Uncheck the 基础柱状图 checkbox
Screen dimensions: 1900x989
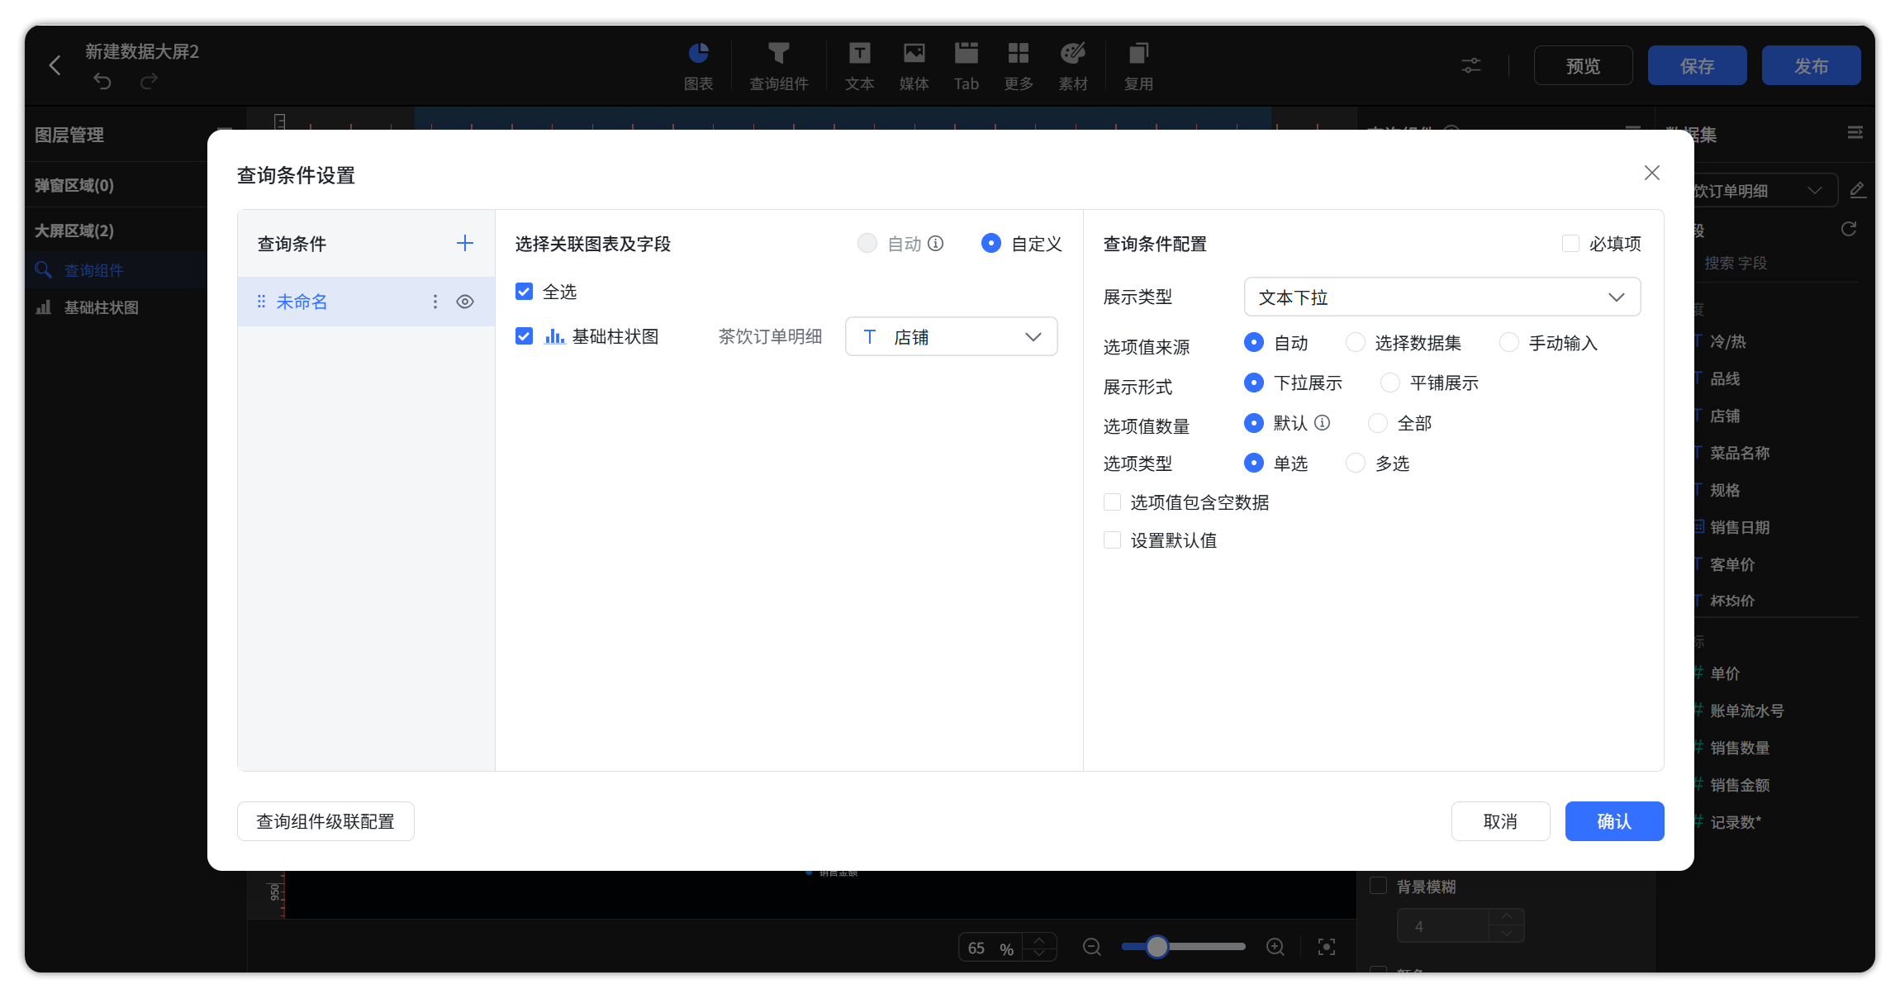[x=524, y=336]
